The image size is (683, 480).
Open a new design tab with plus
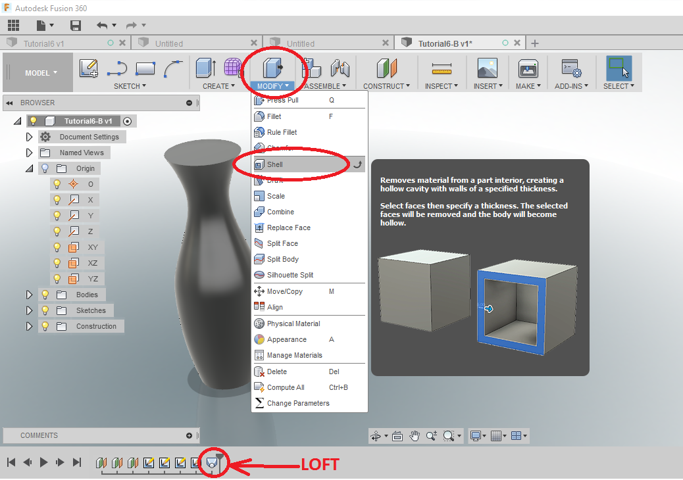click(x=535, y=43)
